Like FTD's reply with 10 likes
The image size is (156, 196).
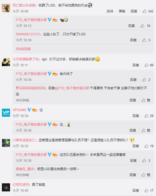145,26
